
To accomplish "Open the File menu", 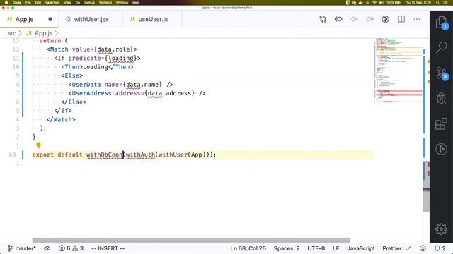I will [28, 3].
